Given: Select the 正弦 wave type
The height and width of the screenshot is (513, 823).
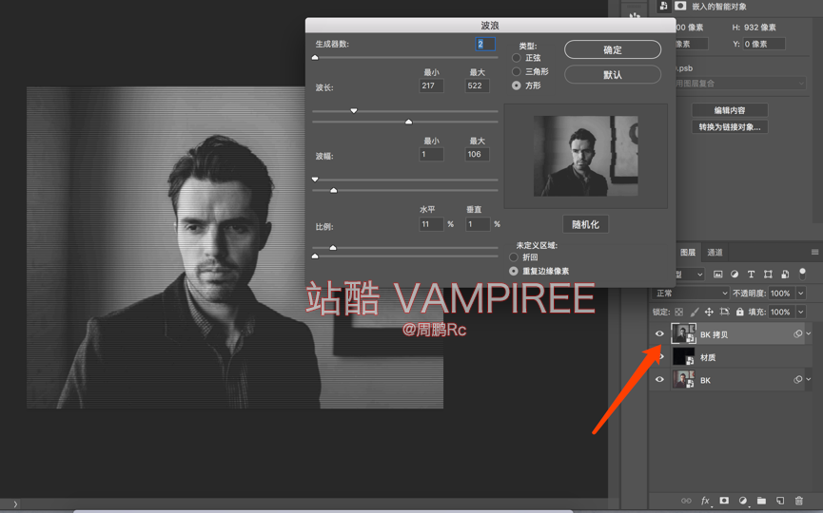Looking at the screenshot, I should pos(517,58).
